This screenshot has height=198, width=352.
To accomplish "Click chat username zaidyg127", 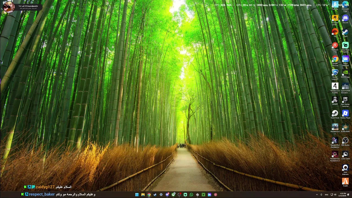I will (45, 187).
